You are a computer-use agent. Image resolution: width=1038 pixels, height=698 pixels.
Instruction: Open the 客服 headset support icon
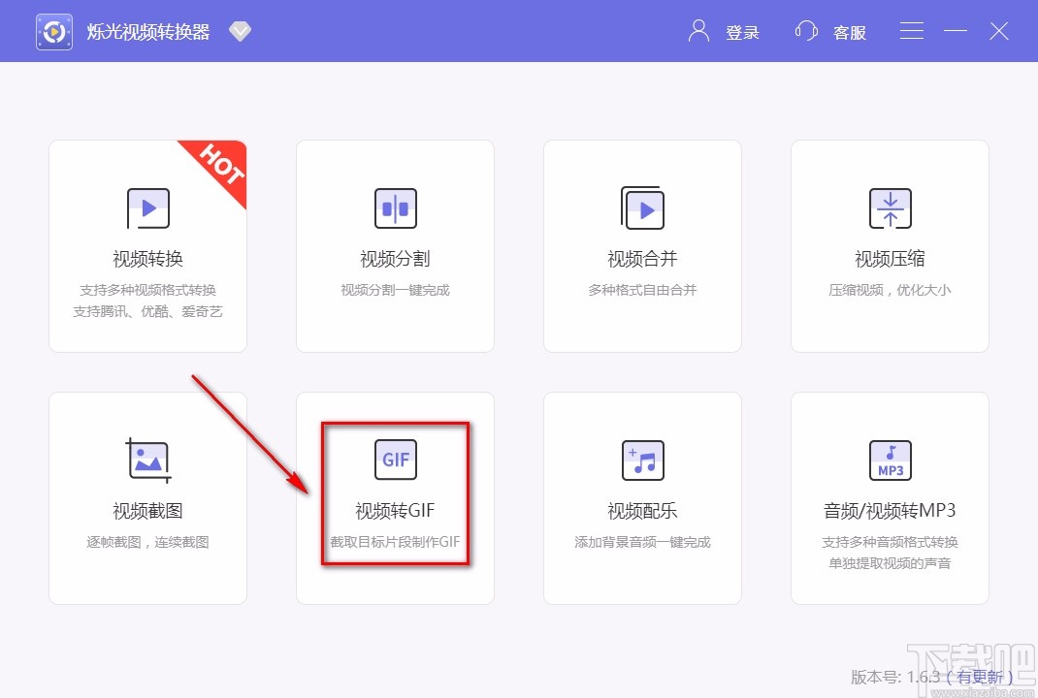(806, 30)
